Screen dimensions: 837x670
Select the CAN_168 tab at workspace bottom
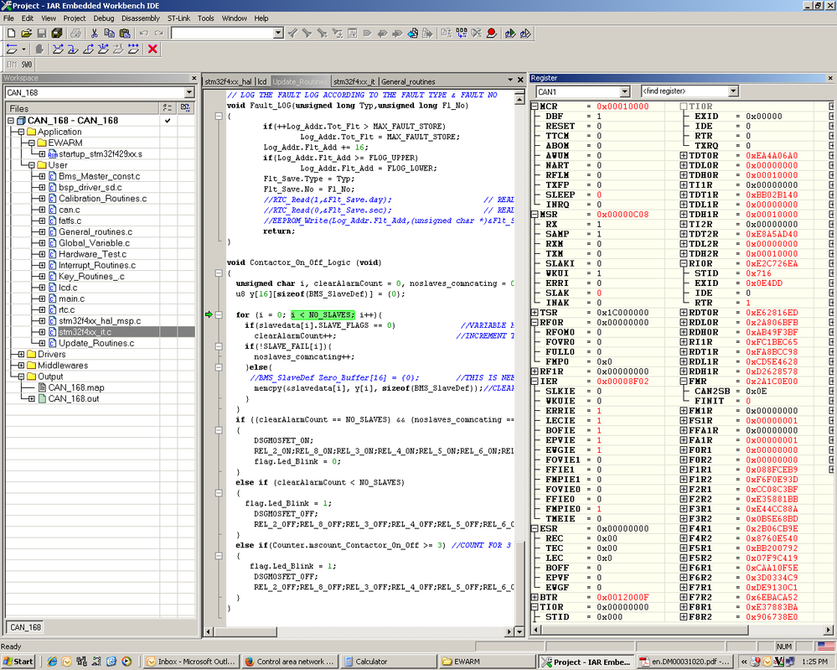coord(25,627)
